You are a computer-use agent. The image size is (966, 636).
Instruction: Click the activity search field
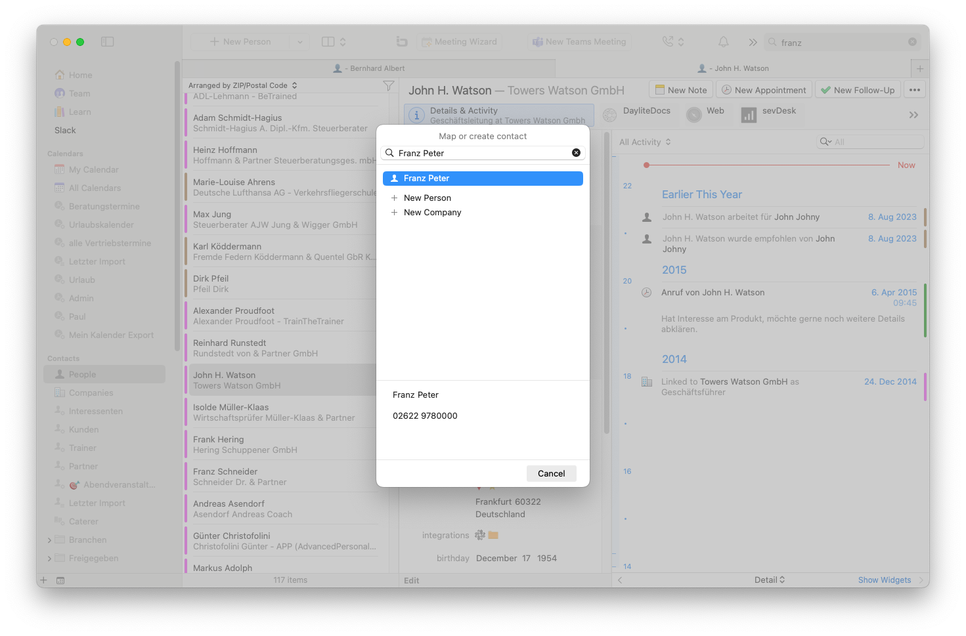click(870, 142)
